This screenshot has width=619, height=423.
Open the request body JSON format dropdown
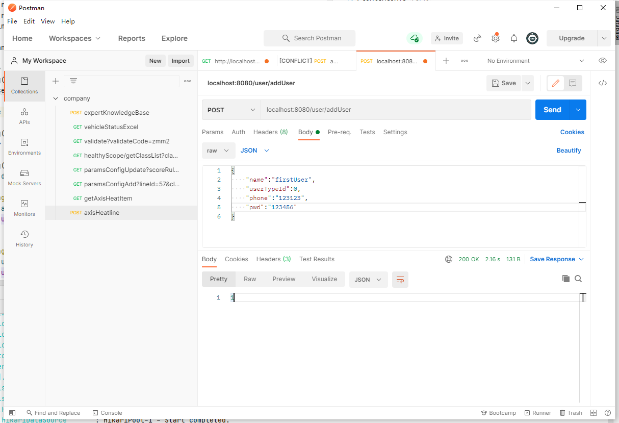[x=254, y=151]
